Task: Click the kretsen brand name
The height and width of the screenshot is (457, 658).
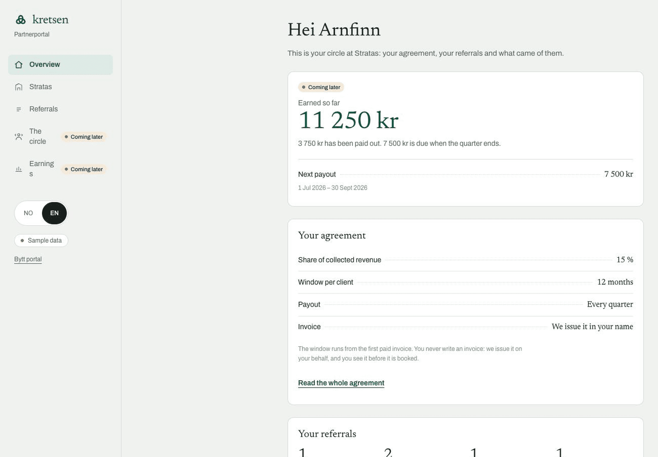Action: [x=50, y=20]
